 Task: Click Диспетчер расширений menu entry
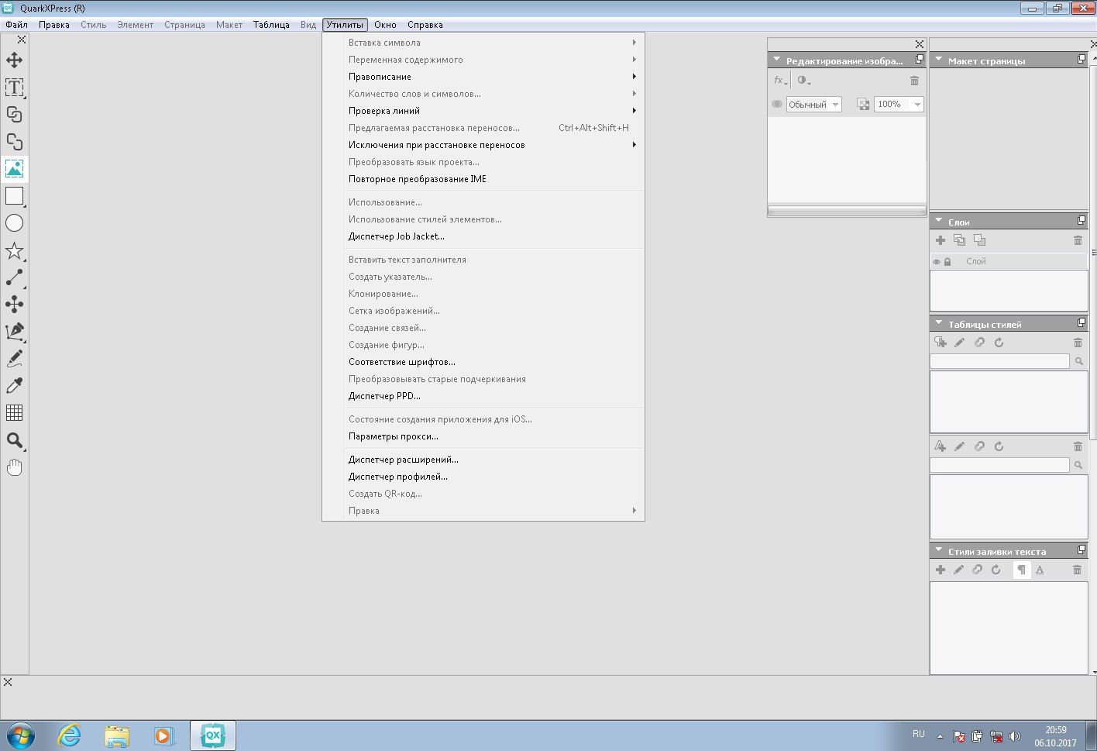point(403,460)
